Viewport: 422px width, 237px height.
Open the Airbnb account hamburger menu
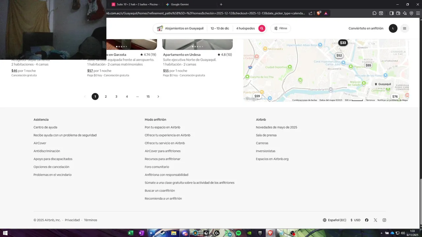405,28
